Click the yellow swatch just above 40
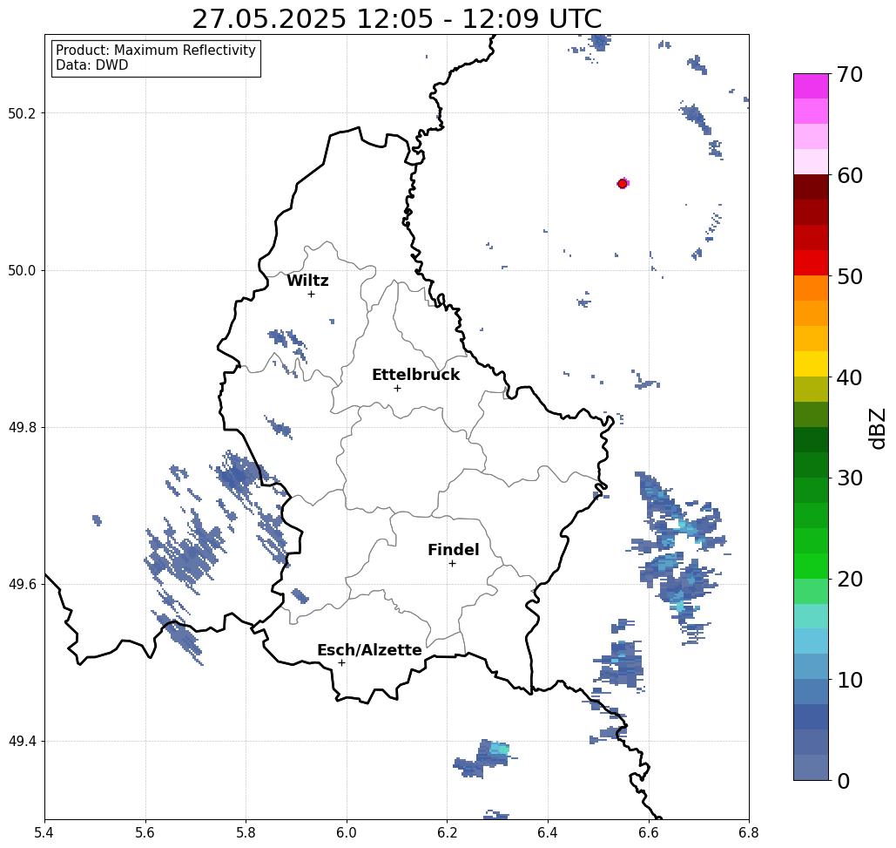896x848 pixels. coord(811,363)
